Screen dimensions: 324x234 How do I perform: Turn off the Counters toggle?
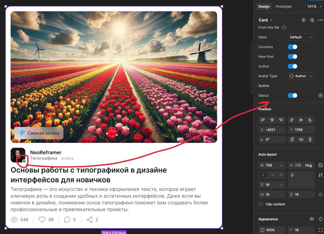point(292,47)
